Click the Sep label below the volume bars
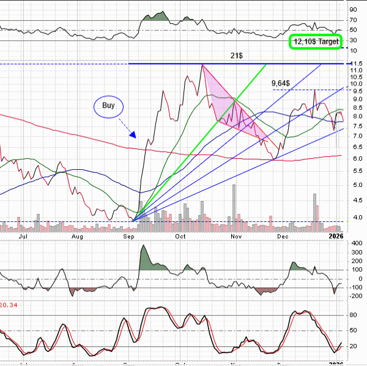 130,235
